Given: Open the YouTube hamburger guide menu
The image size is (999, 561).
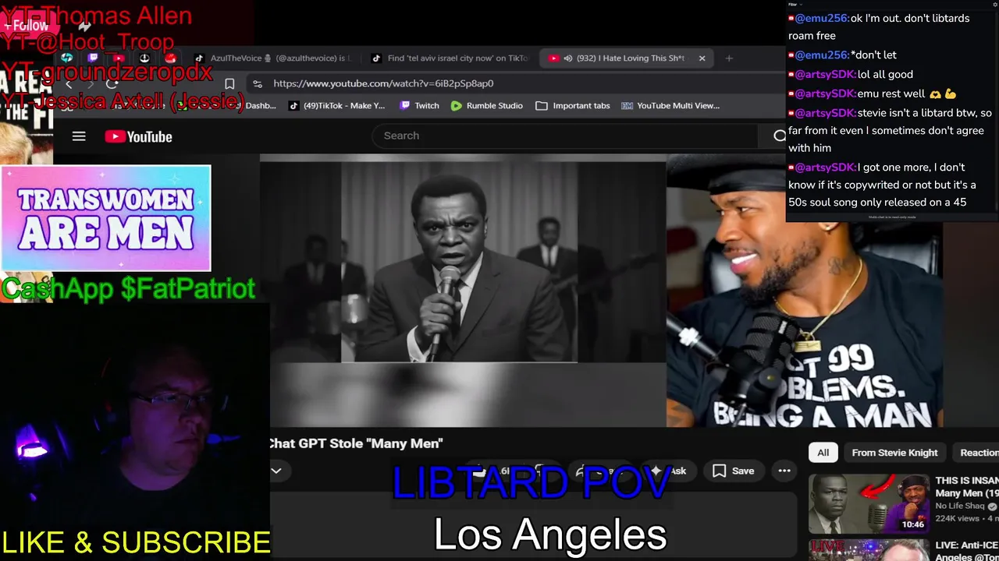Looking at the screenshot, I should click(79, 136).
